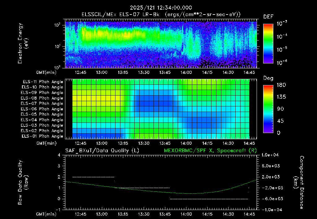This screenshot has width=317, height=219.
Task: Click the ELS-01 Pitch Angle row label
Action: tap(42, 136)
